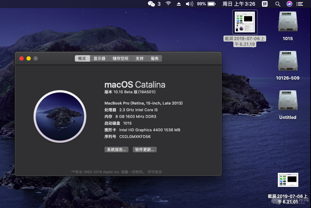Switch to the 显示器 tab

pyautogui.click(x=99, y=58)
